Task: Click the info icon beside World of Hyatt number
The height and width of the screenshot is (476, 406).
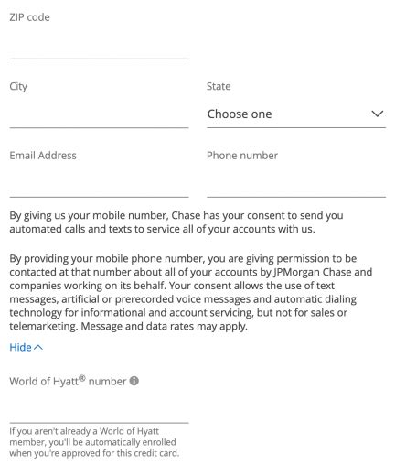Action: tap(134, 381)
